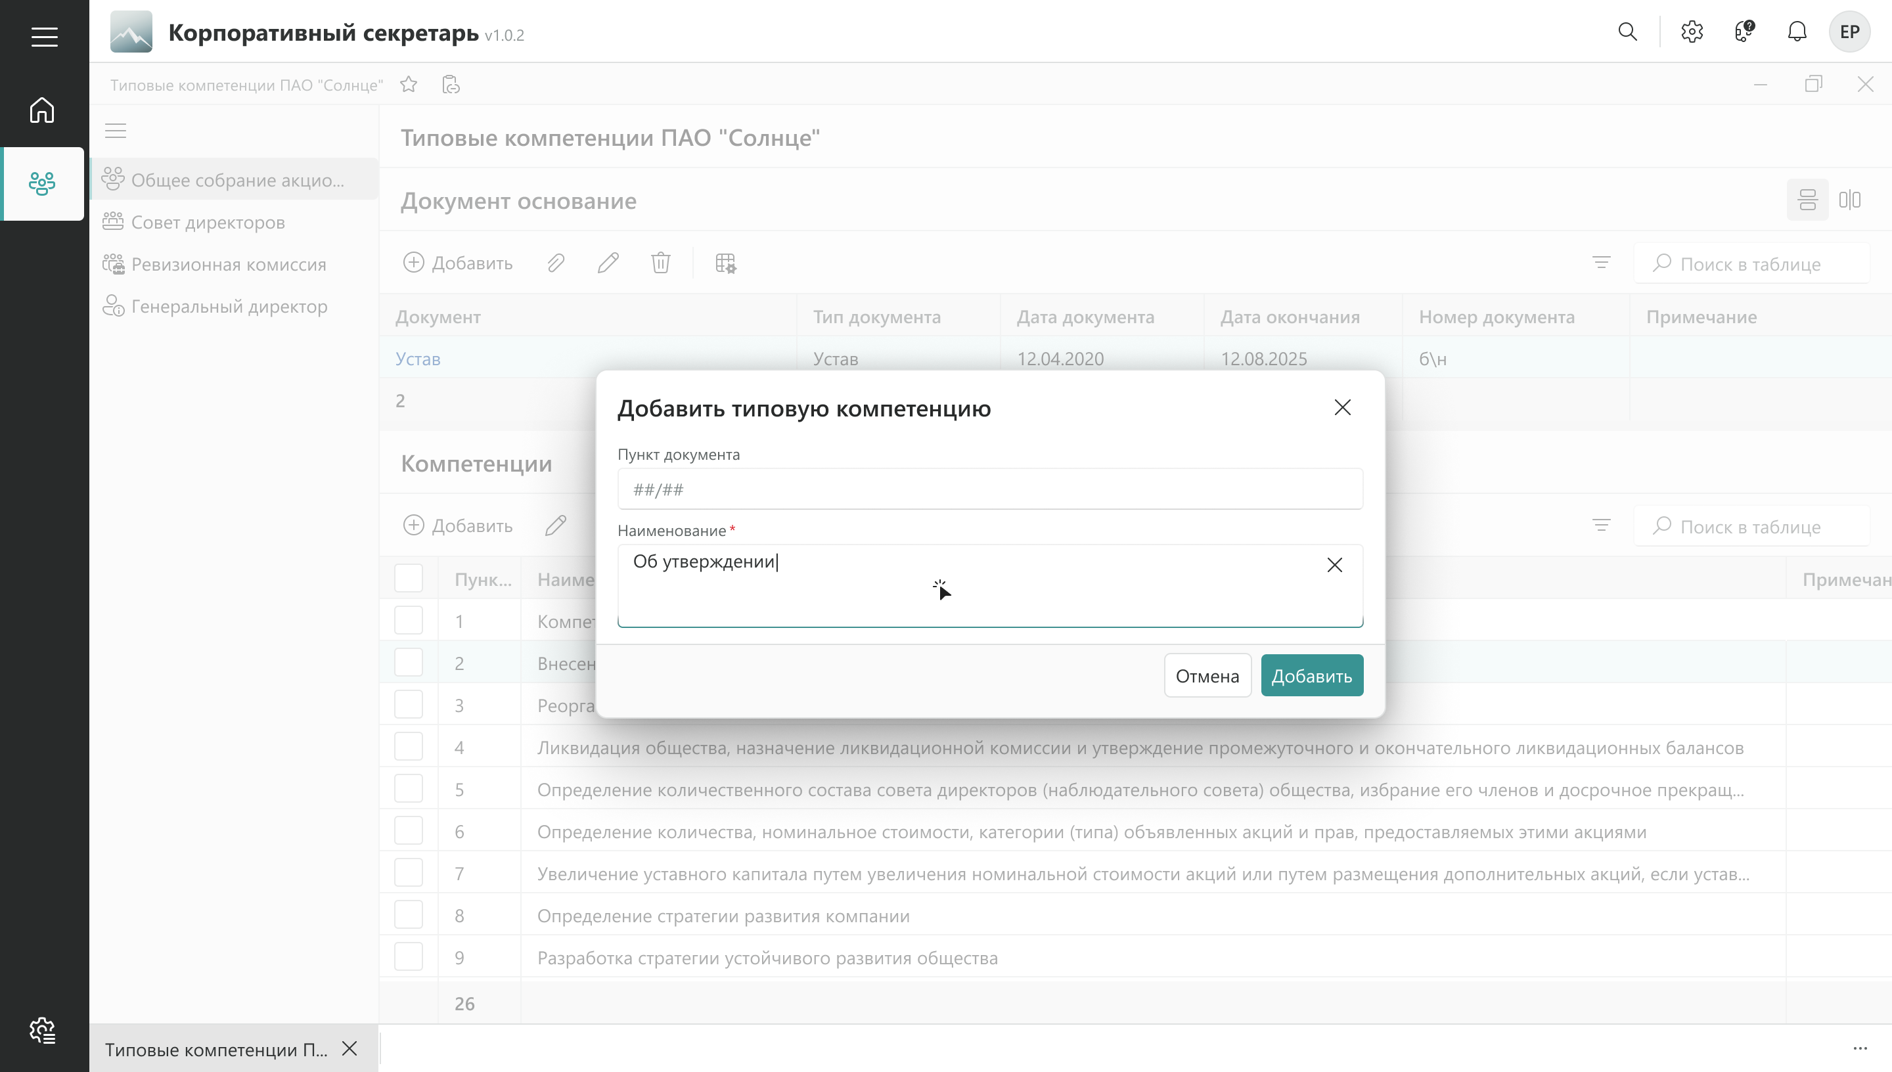Click the support headset help icon
This screenshot has width=1892, height=1072.
click(x=1744, y=32)
